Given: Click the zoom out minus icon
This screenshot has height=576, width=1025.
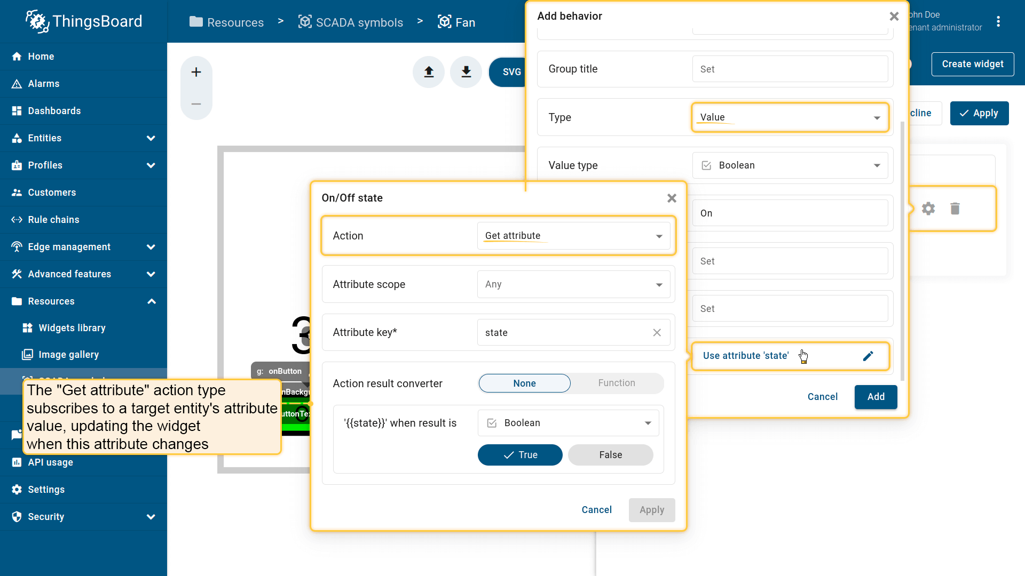Looking at the screenshot, I should [x=196, y=104].
